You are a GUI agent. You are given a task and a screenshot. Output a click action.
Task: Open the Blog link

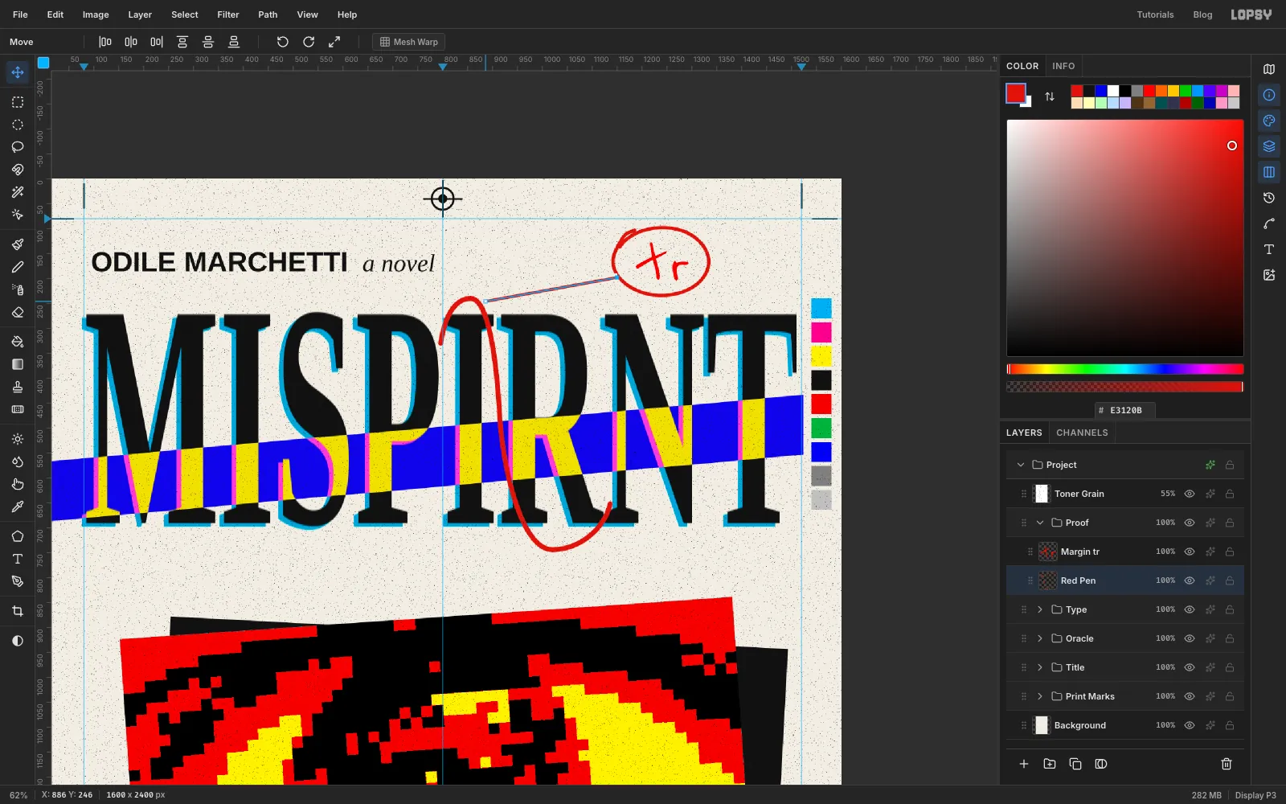pos(1202,14)
